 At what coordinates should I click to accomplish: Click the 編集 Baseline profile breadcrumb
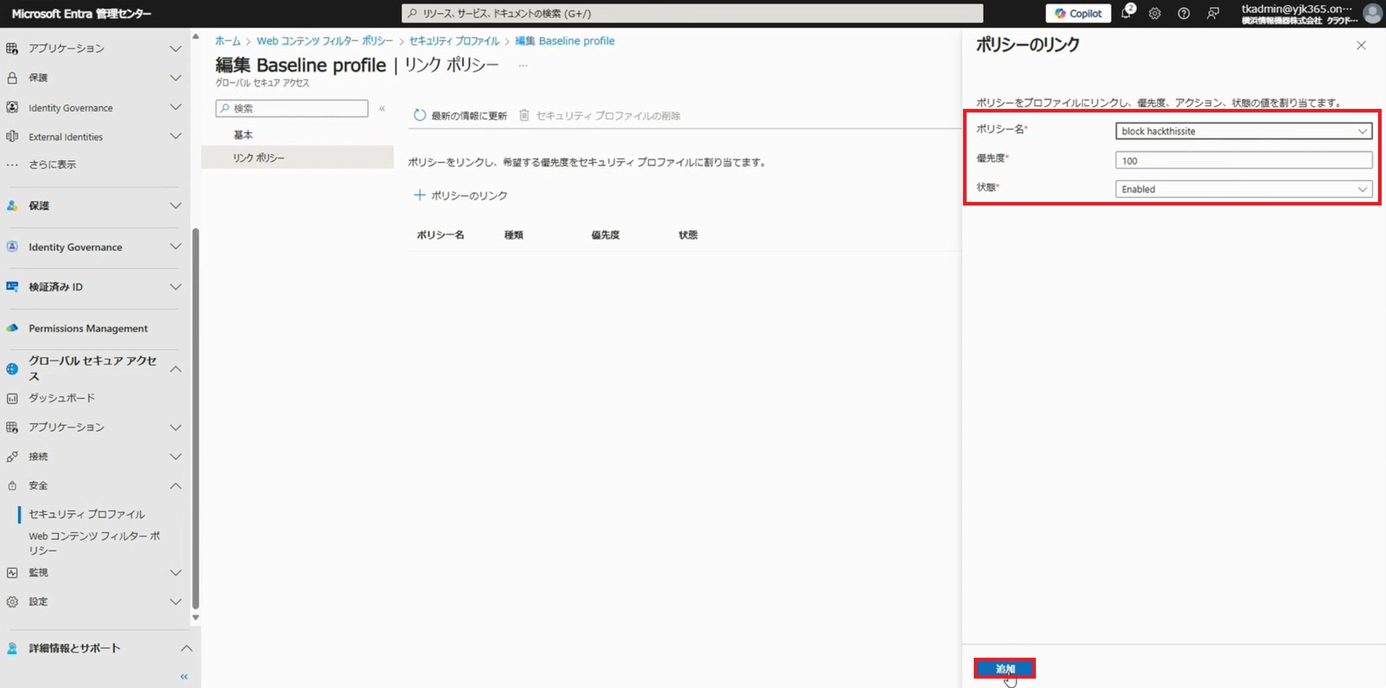565,41
